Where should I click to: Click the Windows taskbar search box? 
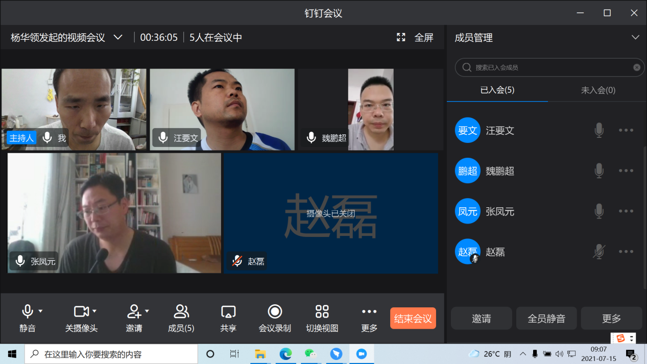111,354
